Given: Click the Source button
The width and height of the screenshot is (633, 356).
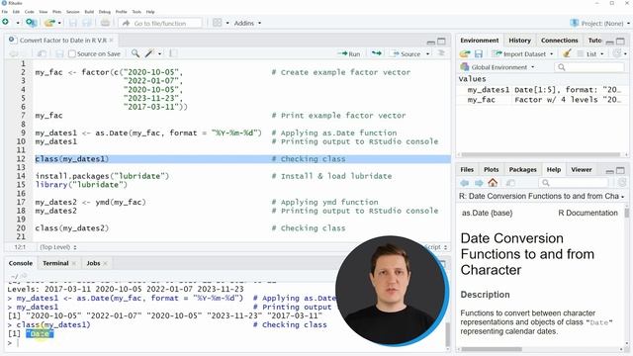Looking at the screenshot, I should point(407,53).
